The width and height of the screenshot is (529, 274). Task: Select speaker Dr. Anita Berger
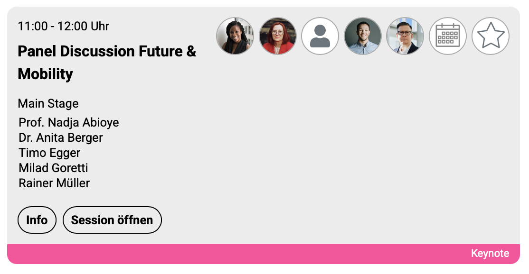[x=61, y=137]
